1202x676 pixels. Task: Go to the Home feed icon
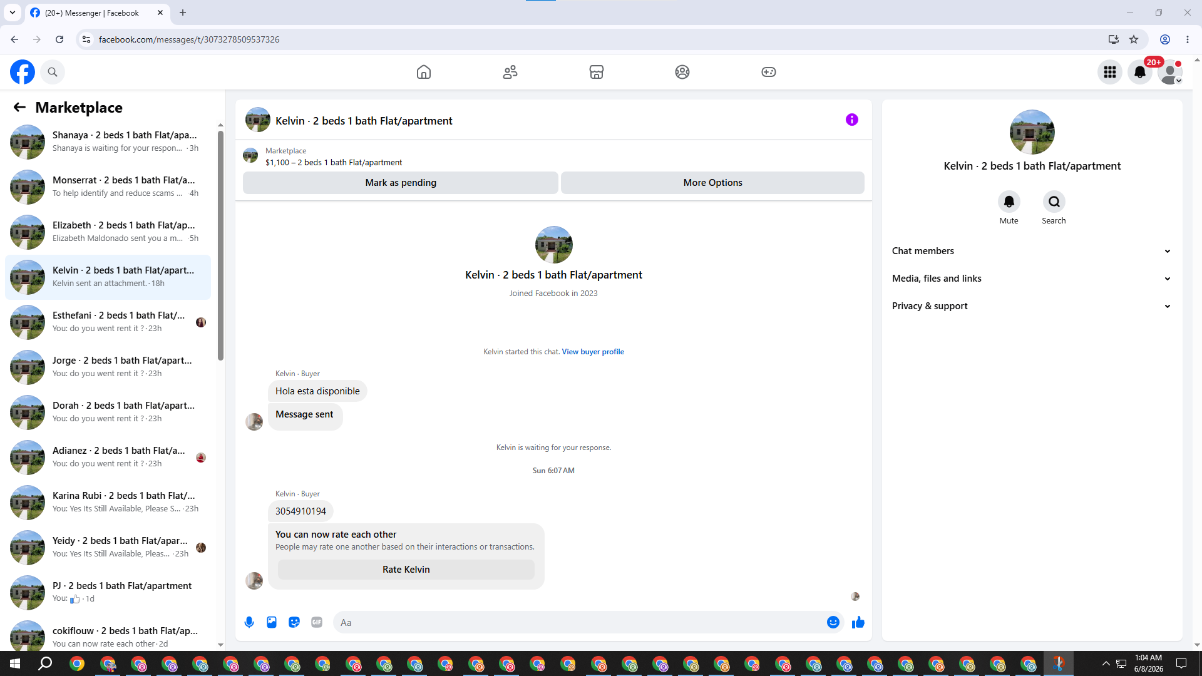tap(424, 72)
